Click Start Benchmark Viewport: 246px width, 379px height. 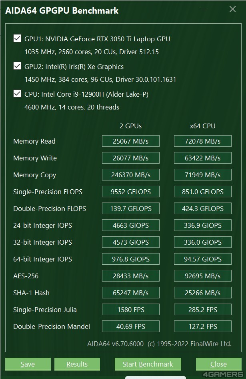coord(148,364)
